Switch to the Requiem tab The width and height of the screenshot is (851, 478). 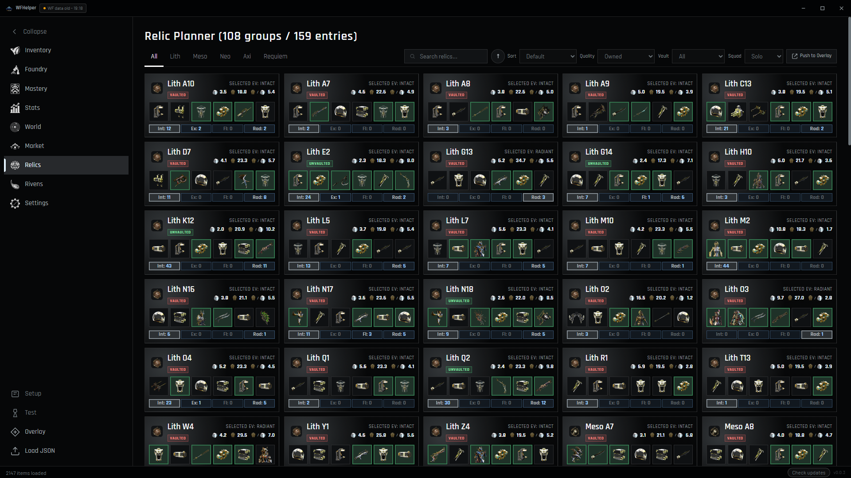coord(275,57)
